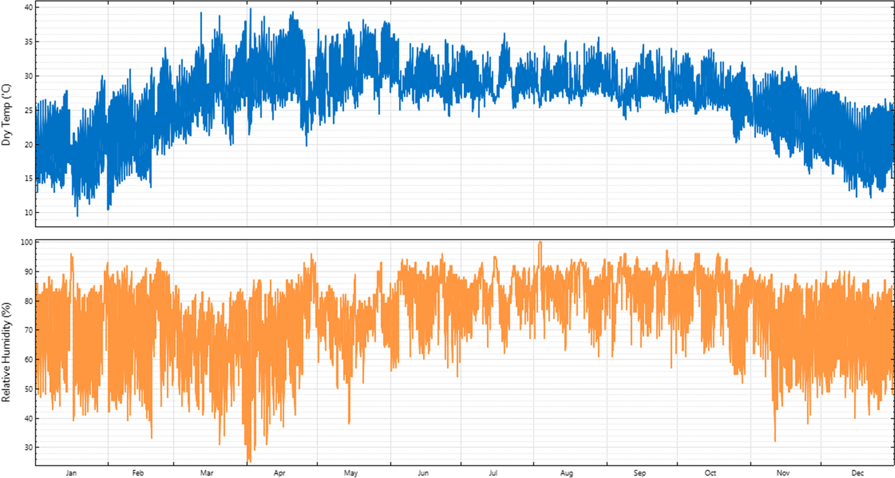Screen dimensions: 895x478
Task: Click the 25 tick on the Dry Temp axis
Action: (28, 110)
